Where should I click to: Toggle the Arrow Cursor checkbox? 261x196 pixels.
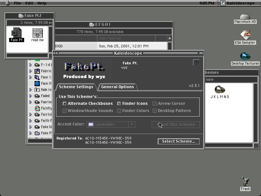click(x=155, y=104)
